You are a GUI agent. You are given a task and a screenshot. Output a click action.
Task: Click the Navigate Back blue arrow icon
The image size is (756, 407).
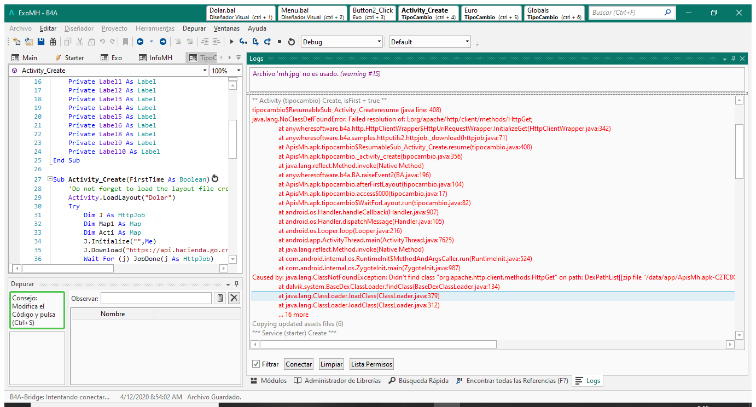pyautogui.click(x=139, y=42)
